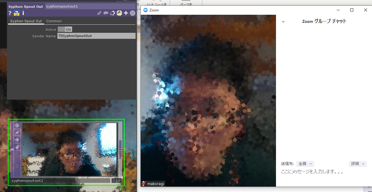Toggle the Active parameter switch
This screenshot has width=372, height=192.
pos(65,29)
